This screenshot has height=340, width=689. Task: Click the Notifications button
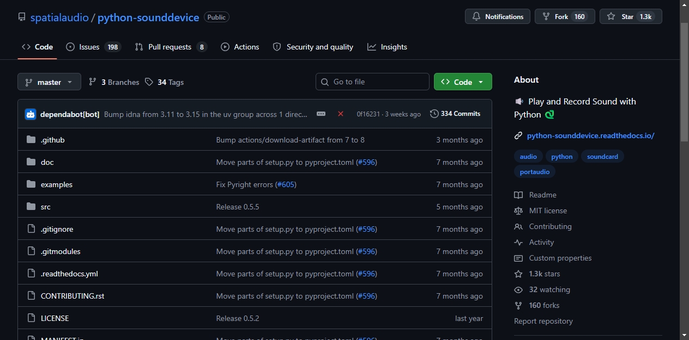point(498,17)
